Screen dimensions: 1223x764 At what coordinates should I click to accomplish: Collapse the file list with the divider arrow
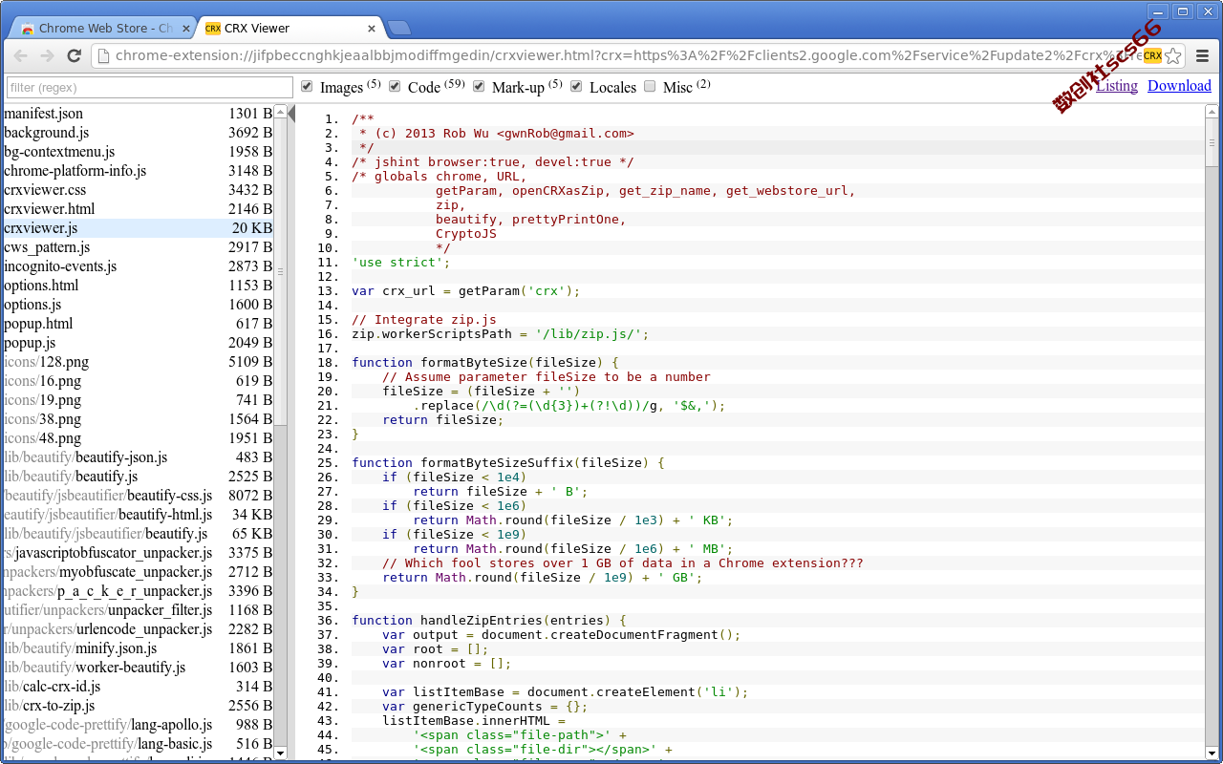point(291,115)
